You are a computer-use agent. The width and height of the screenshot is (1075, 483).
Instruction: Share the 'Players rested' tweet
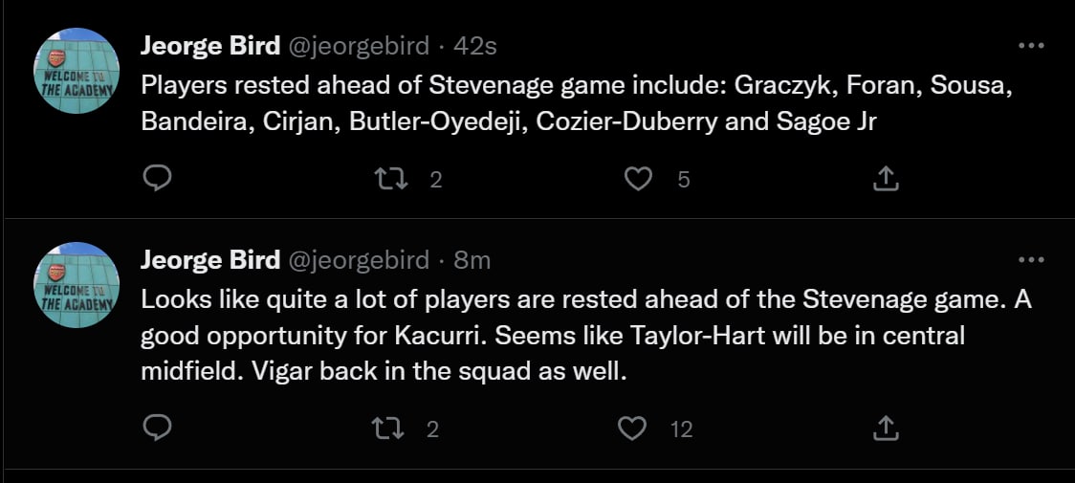[886, 179]
